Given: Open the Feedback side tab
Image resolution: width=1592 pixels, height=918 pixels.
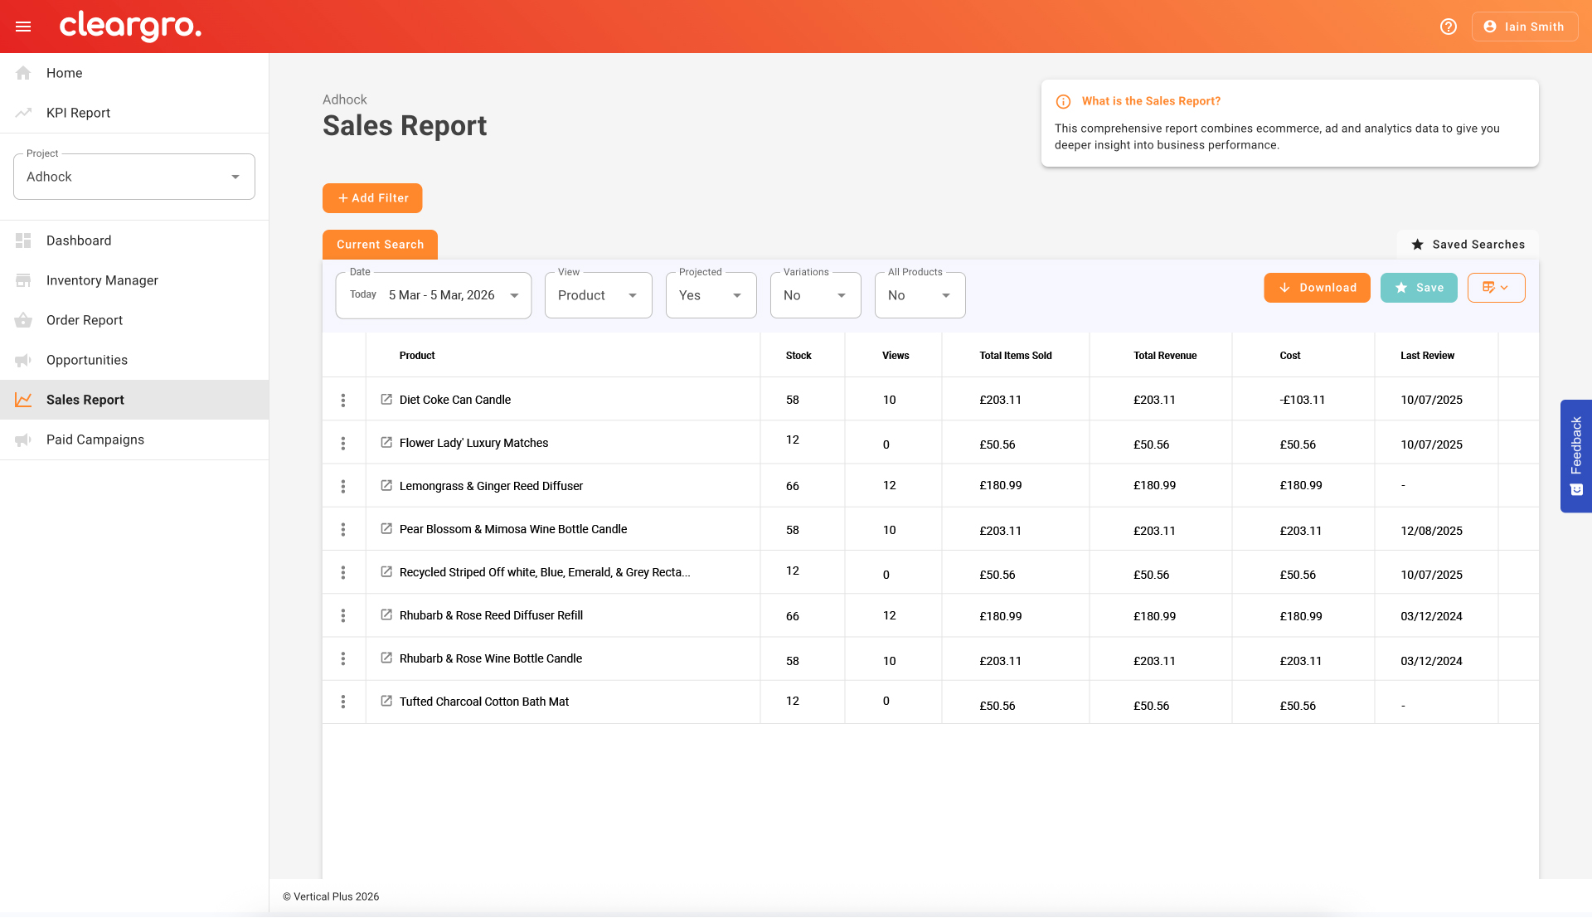Looking at the screenshot, I should 1575,456.
